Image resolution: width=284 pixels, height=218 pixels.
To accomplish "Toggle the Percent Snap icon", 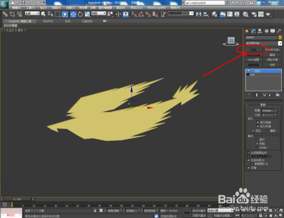I will (x=148, y=14).
